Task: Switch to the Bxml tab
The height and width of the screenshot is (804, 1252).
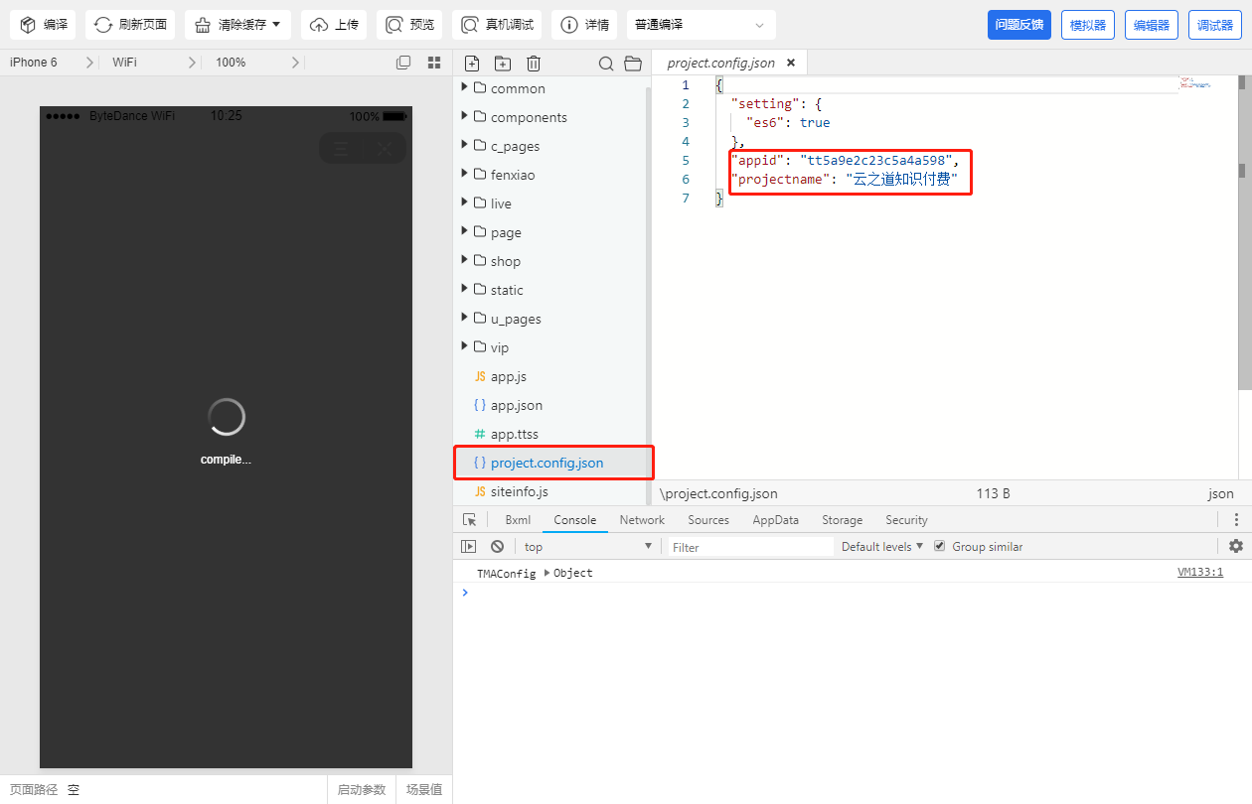Action: pos(518,520)
